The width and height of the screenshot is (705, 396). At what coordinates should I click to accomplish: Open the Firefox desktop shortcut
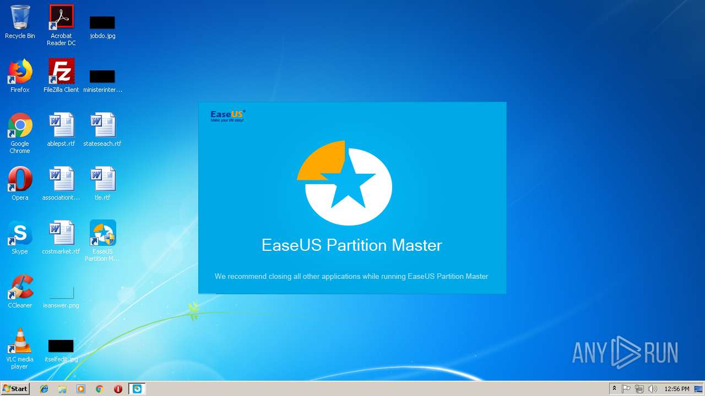point(20,76)
